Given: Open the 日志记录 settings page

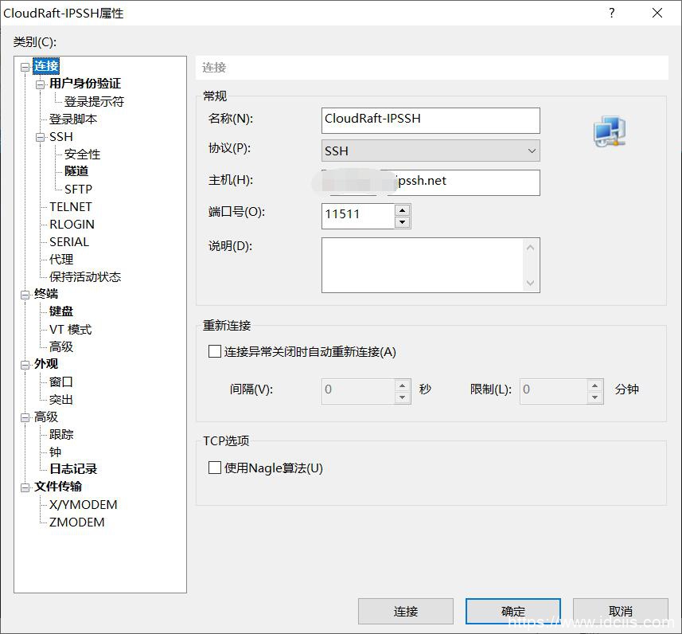Looking at the screenshot, I should pos(73,469).
